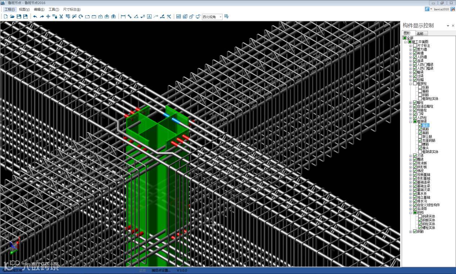Viewport: 456px width, 274px height.
Task: Click the Save As disk icon
Action: pos(25,17)
